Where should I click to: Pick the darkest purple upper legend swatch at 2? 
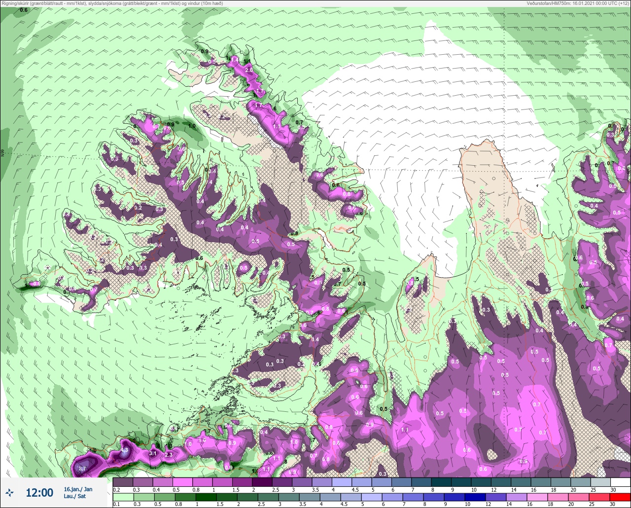pos(262,482)
